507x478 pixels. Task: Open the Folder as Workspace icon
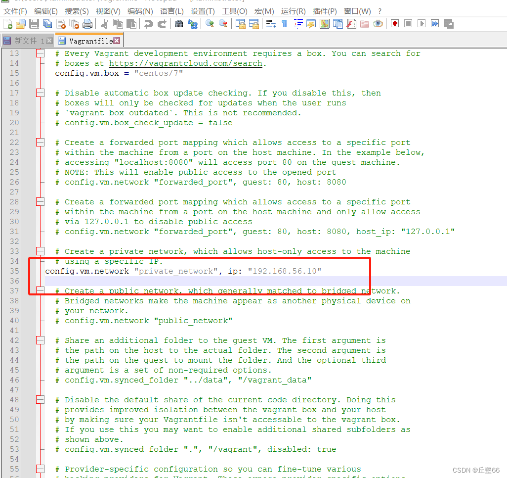365,24
